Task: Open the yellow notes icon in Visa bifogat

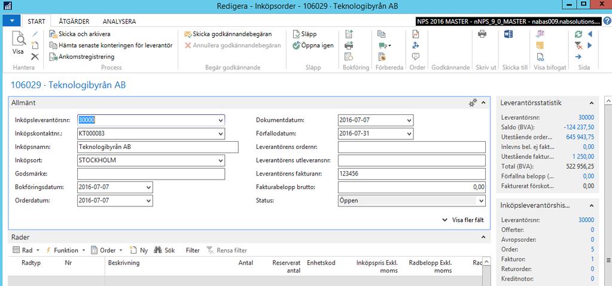Action: pos(540,45)
